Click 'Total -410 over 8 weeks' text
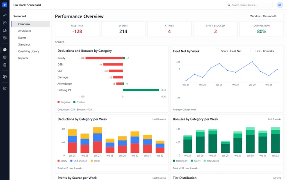 tap(70, 168)
